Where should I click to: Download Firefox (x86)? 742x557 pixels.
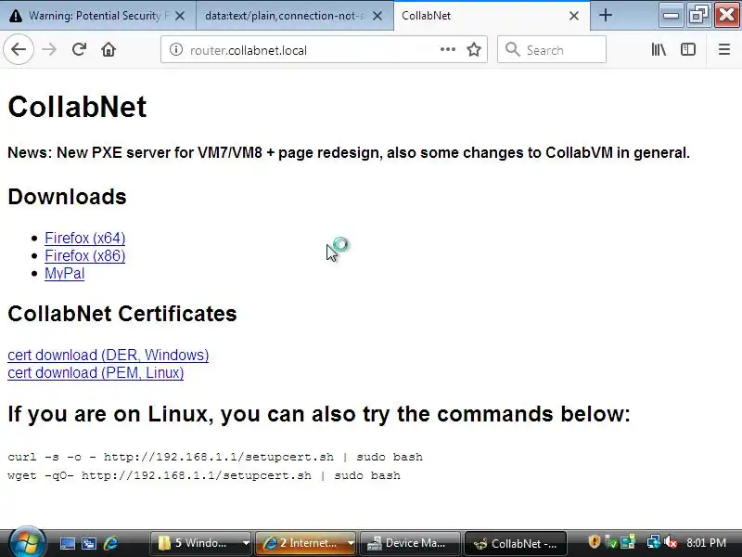[x=85, y=256]
